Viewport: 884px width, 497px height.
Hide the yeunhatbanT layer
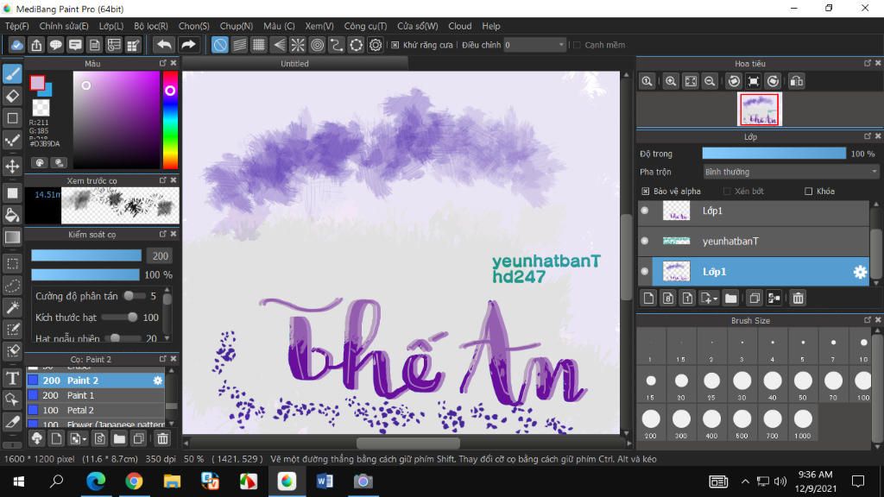click(645, 241)
